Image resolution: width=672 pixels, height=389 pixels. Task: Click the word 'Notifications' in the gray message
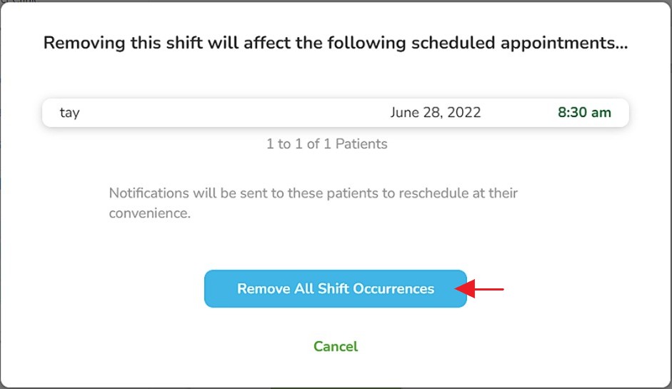coord(149,193)
